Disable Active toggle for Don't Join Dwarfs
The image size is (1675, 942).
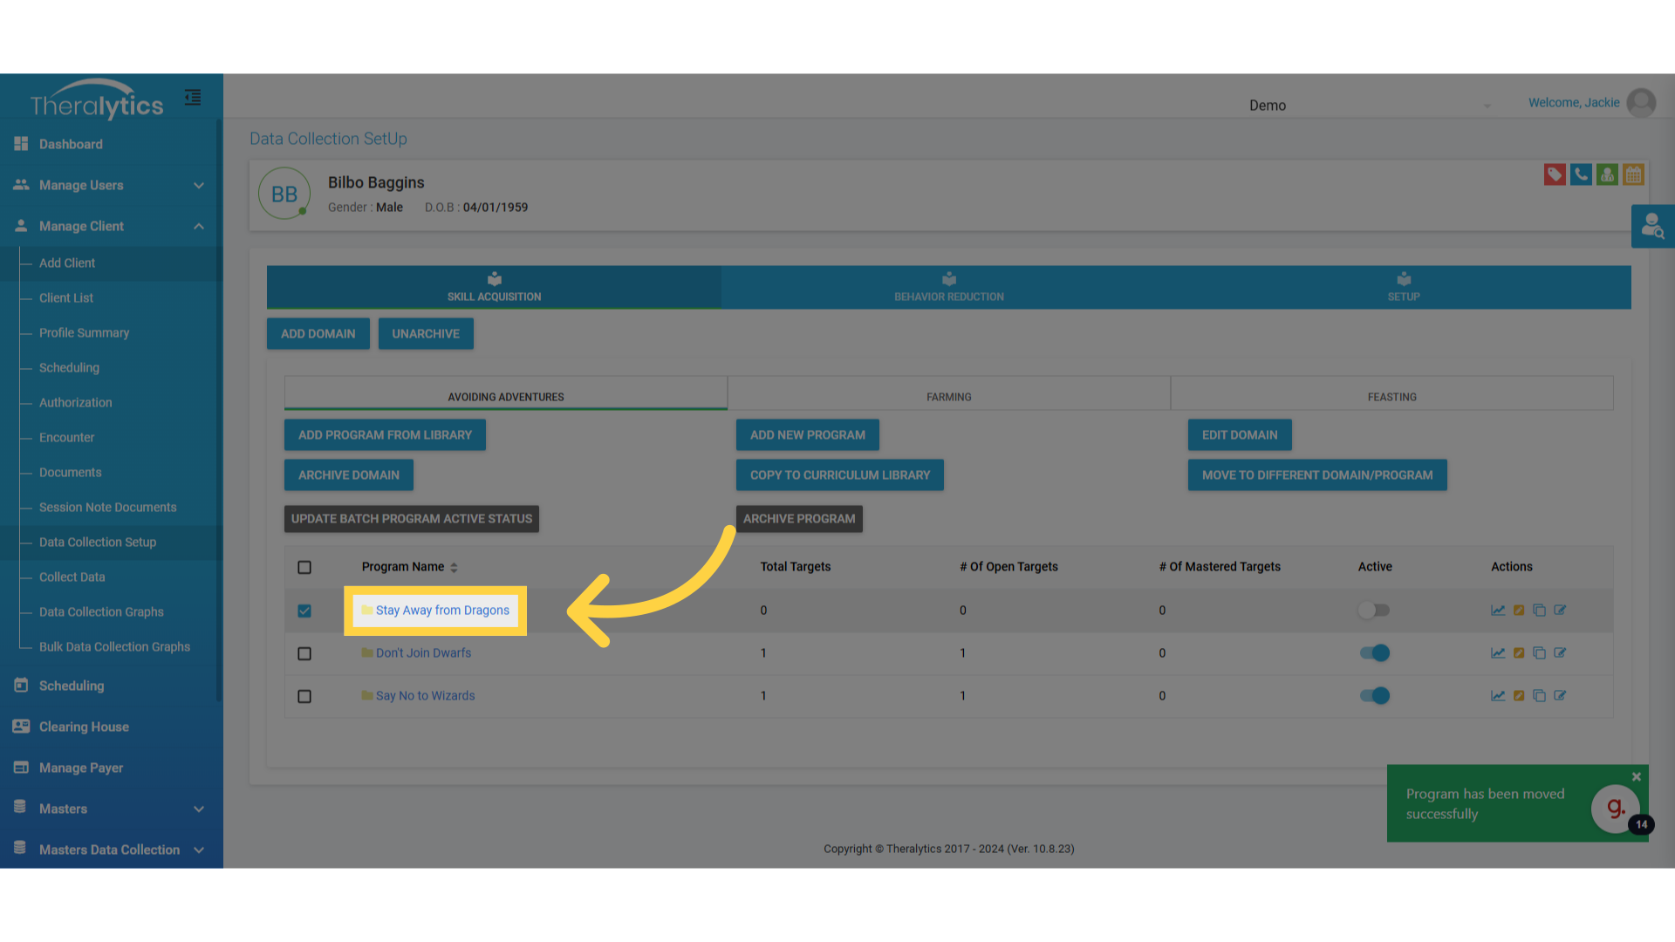pyautogui.click(x=1374, y=653)
